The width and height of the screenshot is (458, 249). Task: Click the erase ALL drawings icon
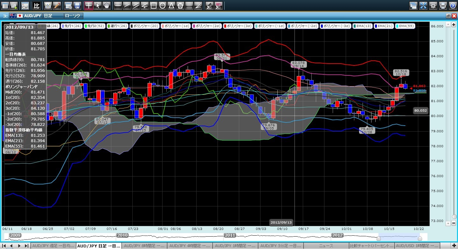tap(219, 5)
